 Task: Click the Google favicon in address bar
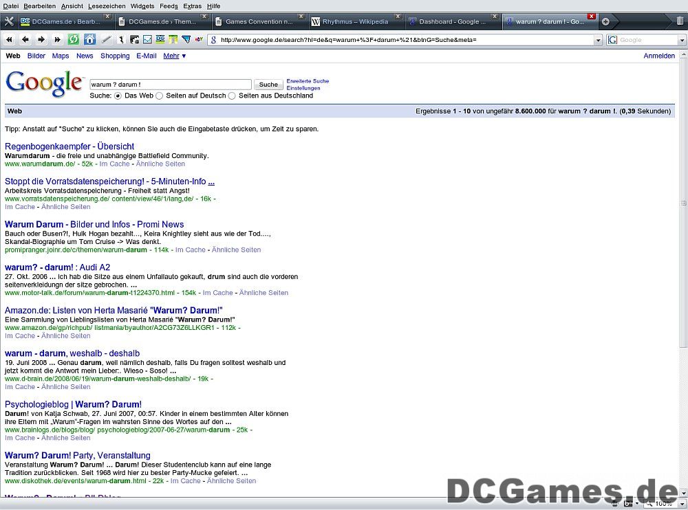214,40
